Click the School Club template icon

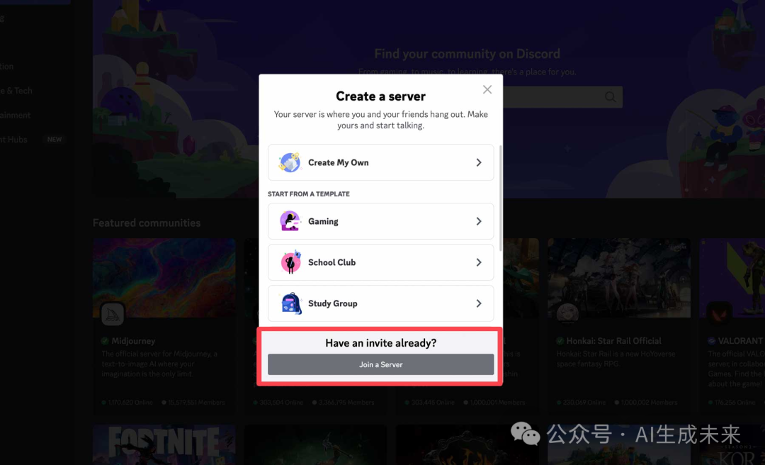click(291, 262)
